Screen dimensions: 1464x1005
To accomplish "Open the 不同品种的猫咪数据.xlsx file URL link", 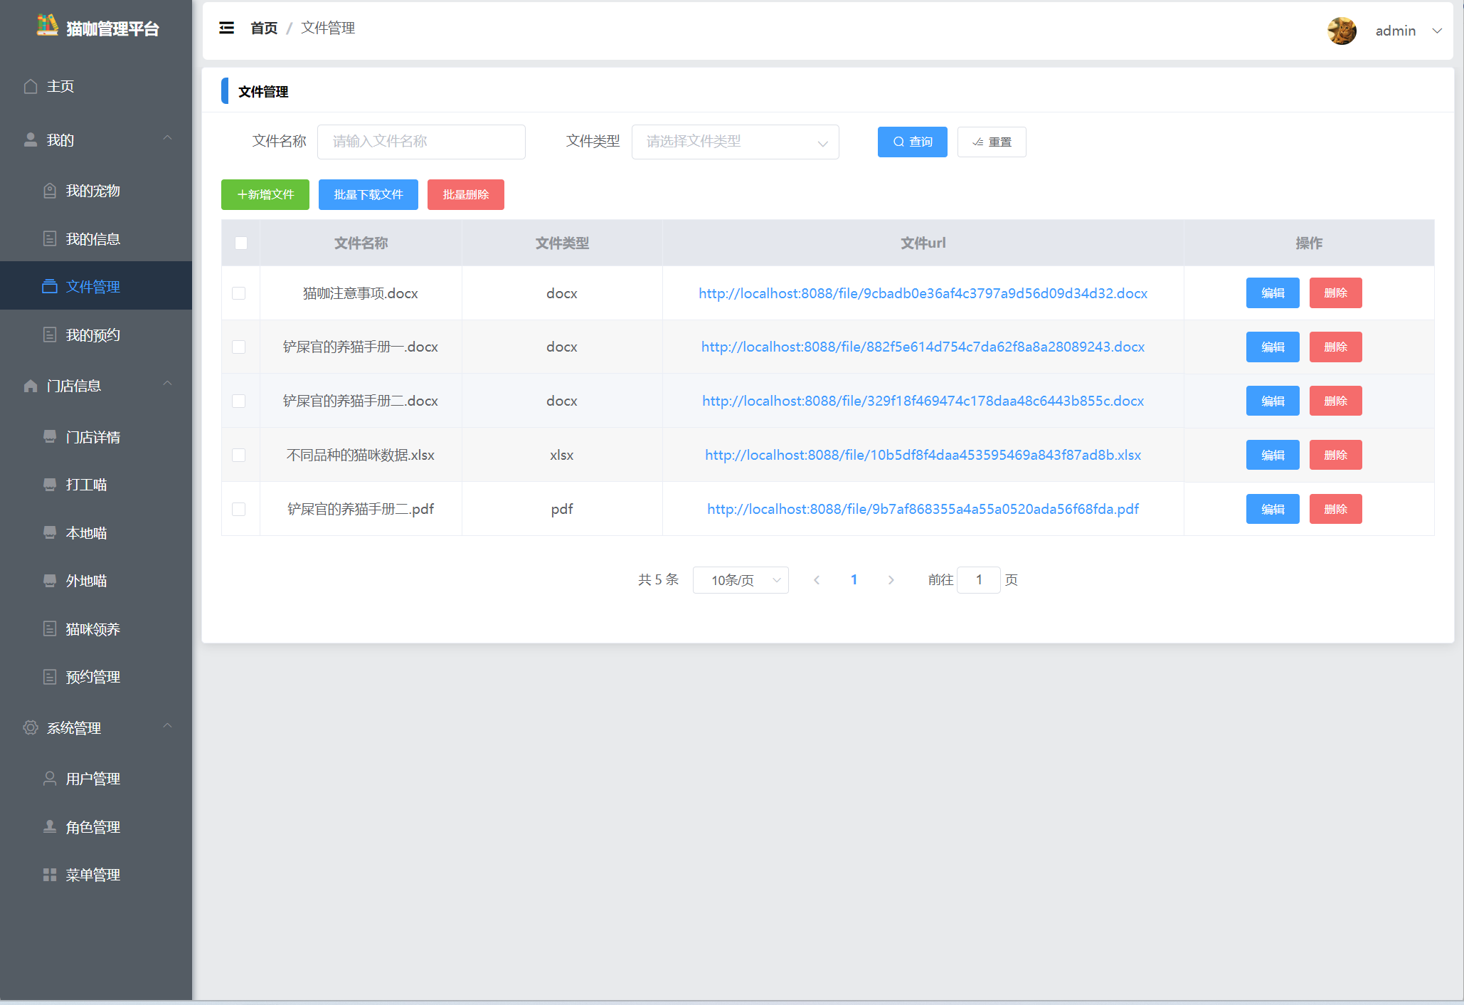I will 923,455.
